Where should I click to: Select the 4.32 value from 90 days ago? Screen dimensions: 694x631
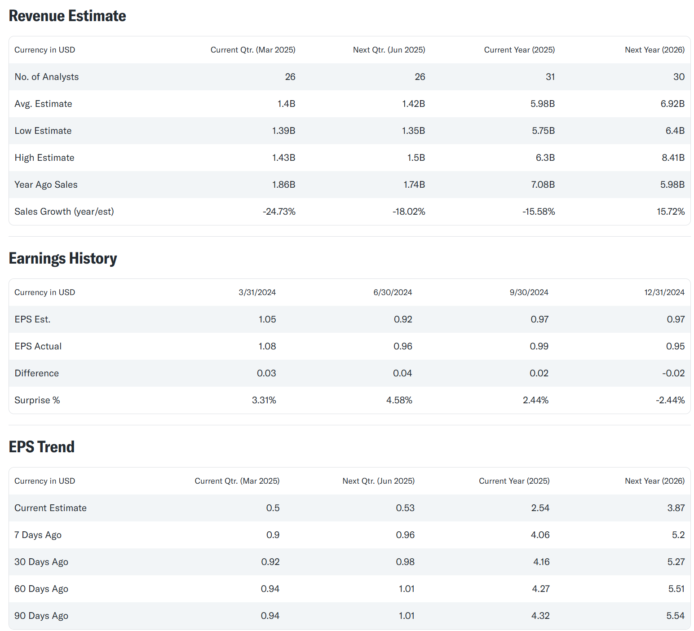[x=540, y=616]
